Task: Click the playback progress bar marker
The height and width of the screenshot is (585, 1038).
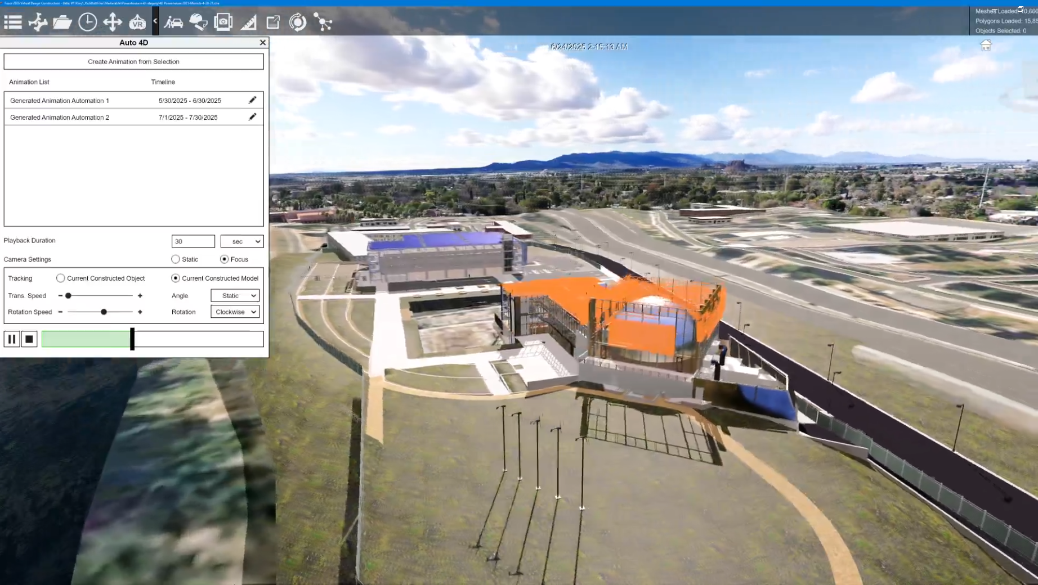Action: 132,339
